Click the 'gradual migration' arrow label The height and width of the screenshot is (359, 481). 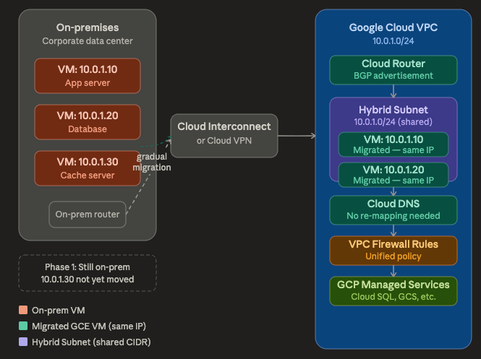click(152, 162)
